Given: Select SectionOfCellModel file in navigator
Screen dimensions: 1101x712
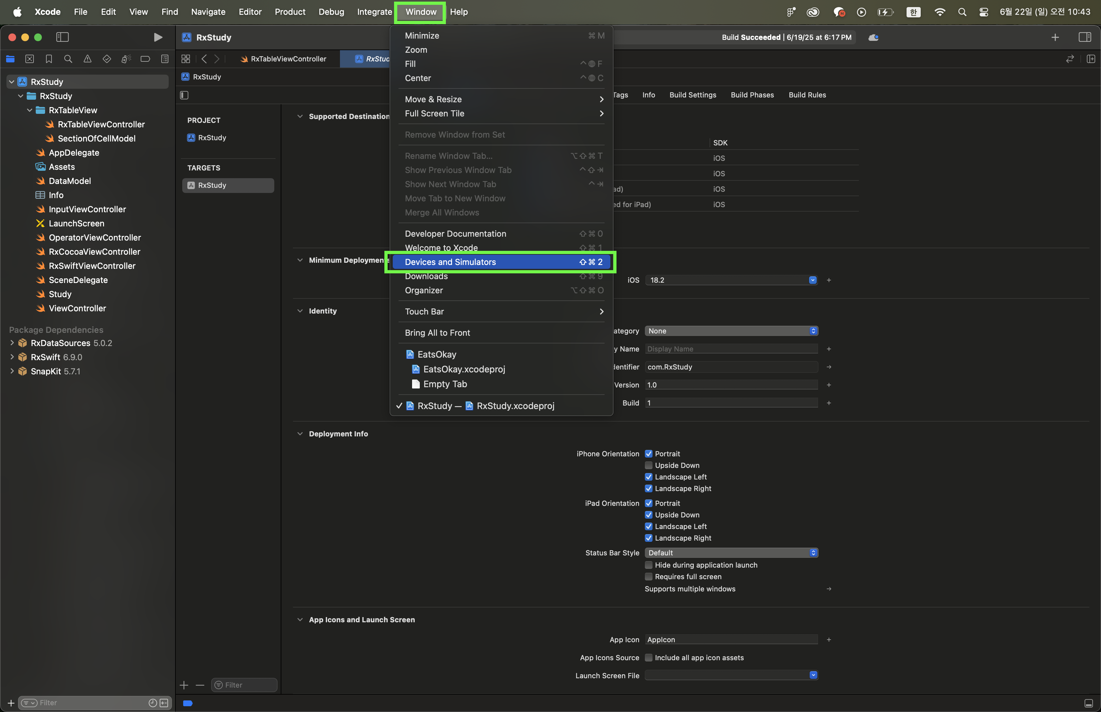Looking at the screenshot, I should tap(96, 138).
